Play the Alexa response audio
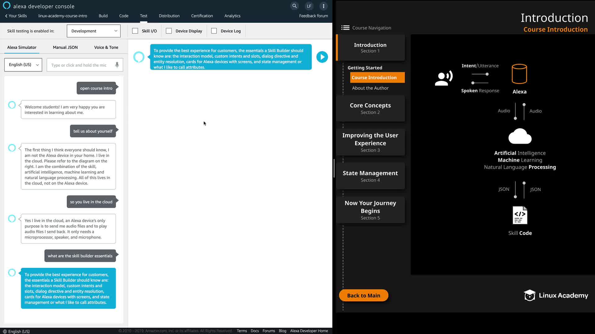 (x=322, y=57)
